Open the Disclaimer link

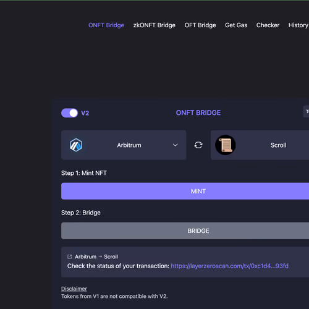pyautogui.click(x=74, y=289)
